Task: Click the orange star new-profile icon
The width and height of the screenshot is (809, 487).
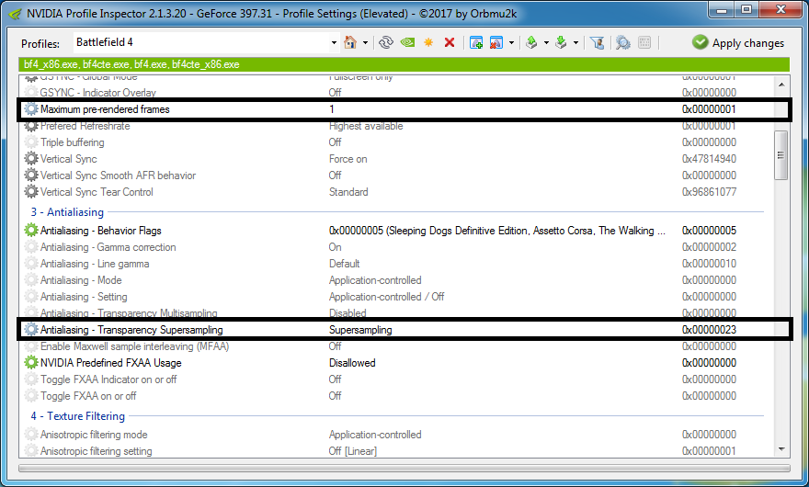Action: 428,42
